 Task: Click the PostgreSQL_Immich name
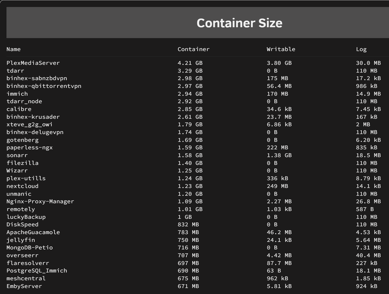(37, 271)
